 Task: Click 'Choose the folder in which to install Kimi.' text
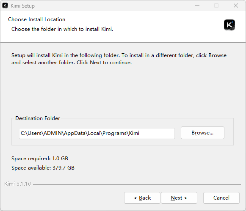[x=62, y=29]
